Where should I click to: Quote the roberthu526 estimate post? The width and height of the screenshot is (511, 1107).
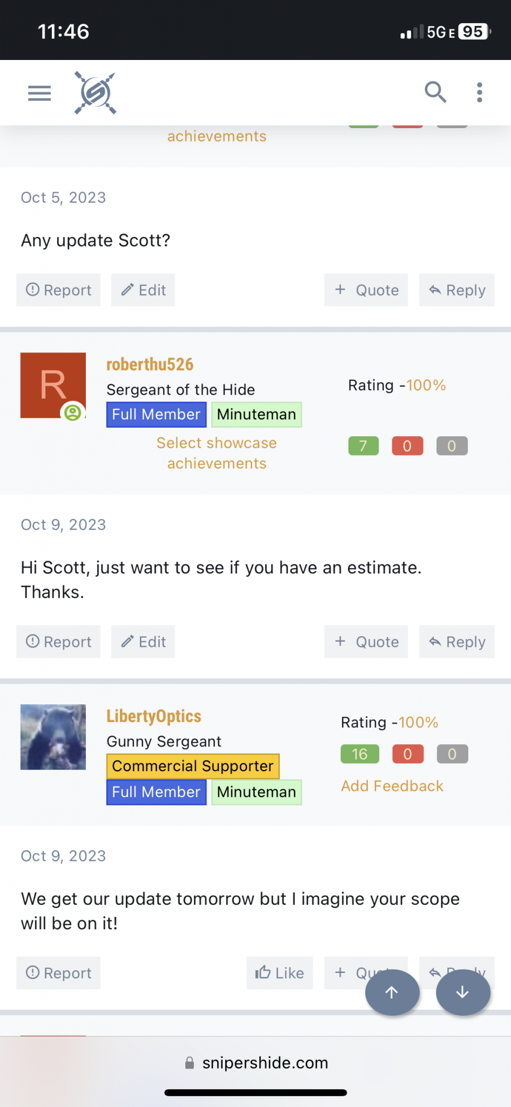pos(366,642)
